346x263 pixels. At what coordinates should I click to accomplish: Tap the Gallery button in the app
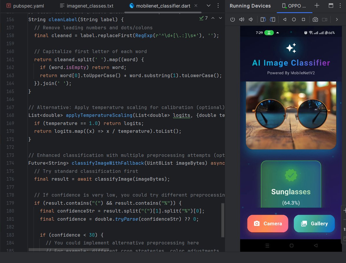(x=314, y=223)
